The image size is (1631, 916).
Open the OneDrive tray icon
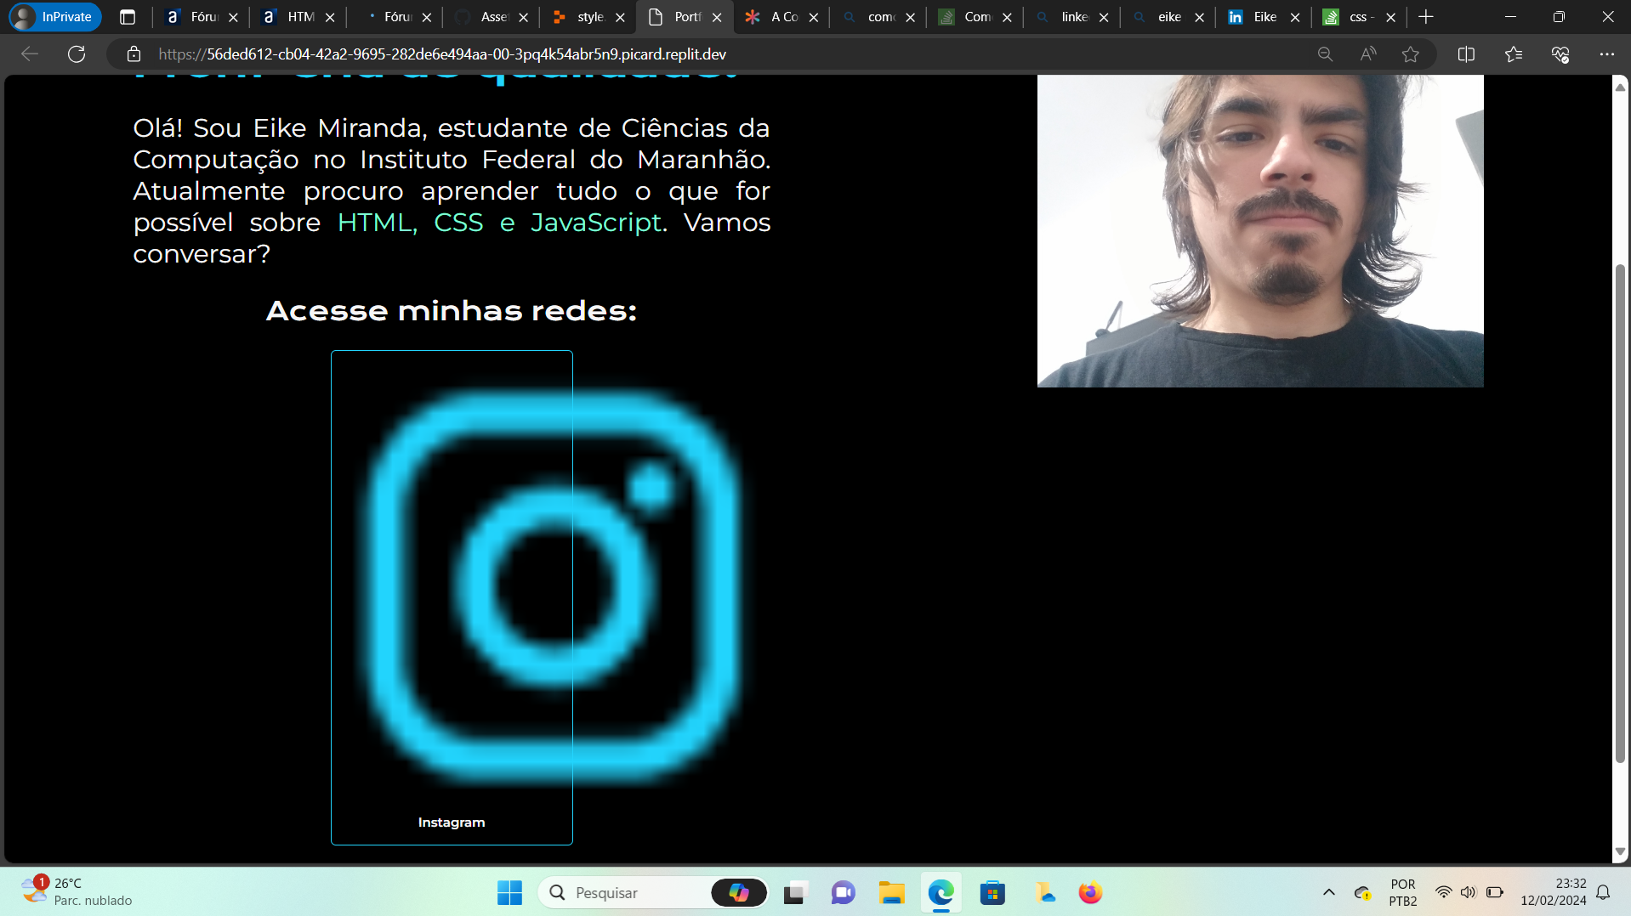click(x=1362, y=892)
